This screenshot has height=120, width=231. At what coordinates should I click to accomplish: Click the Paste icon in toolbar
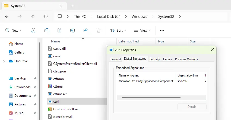coord(59,30)
